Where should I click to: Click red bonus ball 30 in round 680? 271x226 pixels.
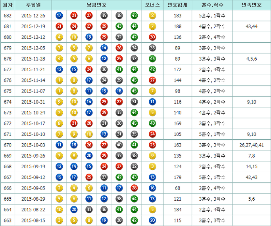(x=152, y=37)
